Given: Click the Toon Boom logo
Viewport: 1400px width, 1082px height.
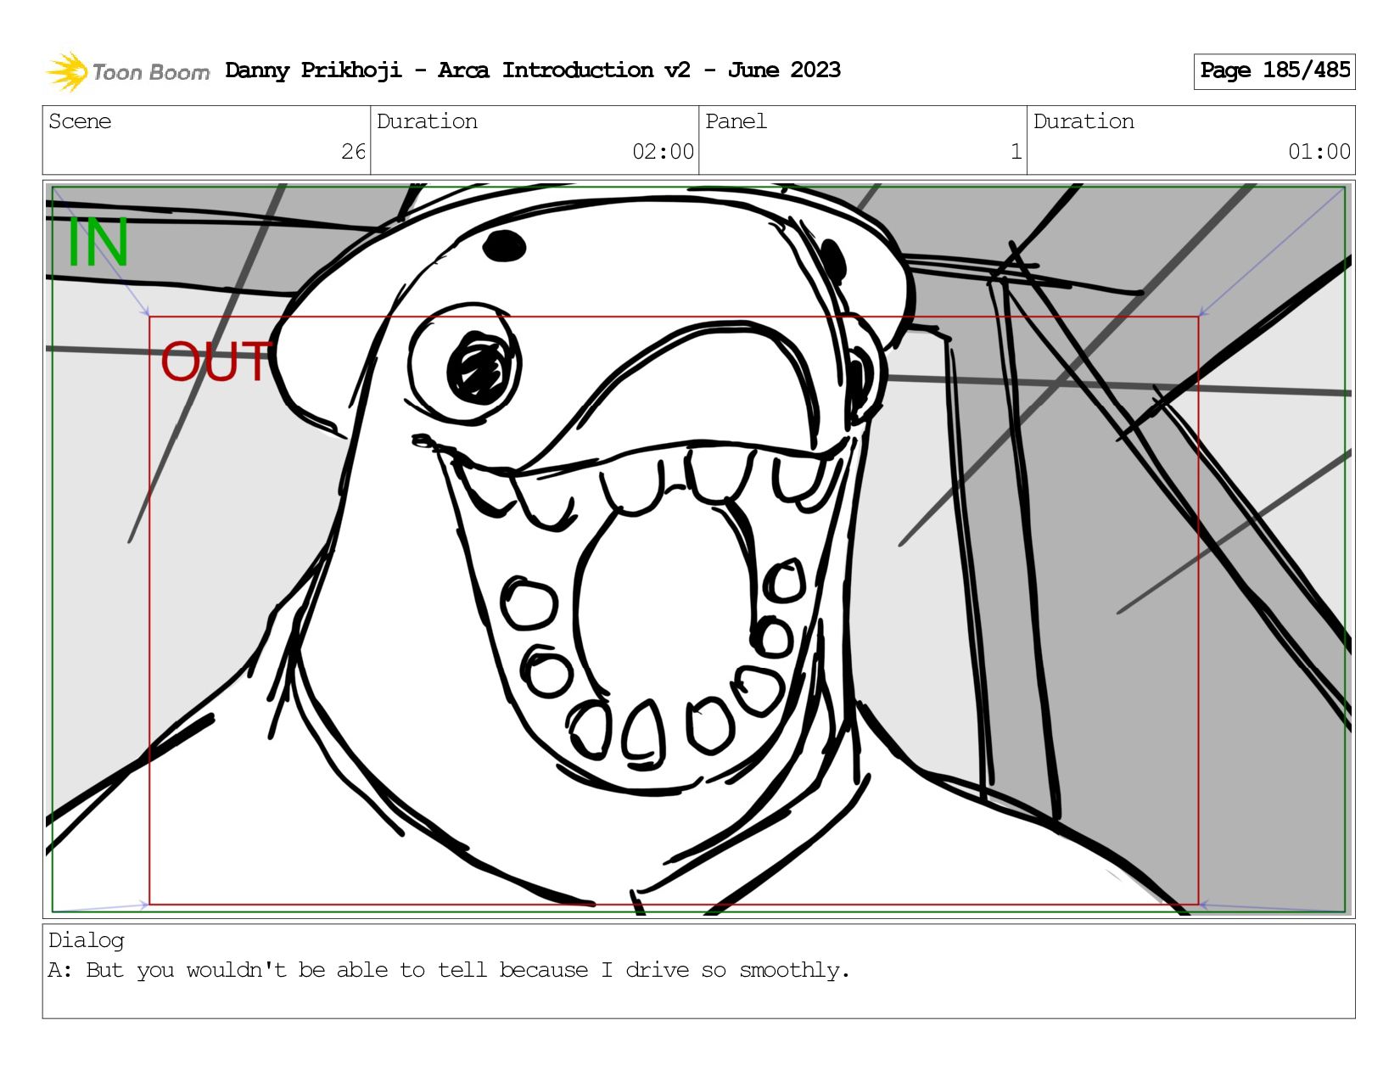Looking at the screenshot, I should click(x=127, y=71).
